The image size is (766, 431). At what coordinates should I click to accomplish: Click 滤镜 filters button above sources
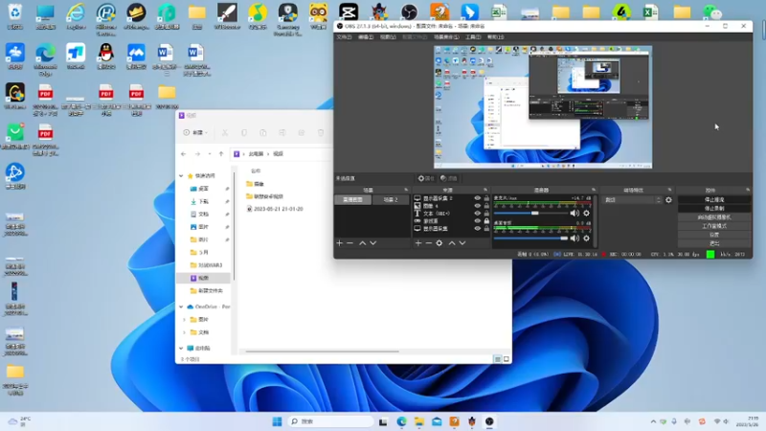[448, 178]
